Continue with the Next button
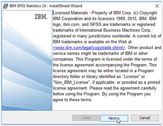 [114, 118]
